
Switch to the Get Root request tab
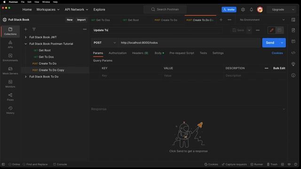pyautogui.click(x=131, y=20)
